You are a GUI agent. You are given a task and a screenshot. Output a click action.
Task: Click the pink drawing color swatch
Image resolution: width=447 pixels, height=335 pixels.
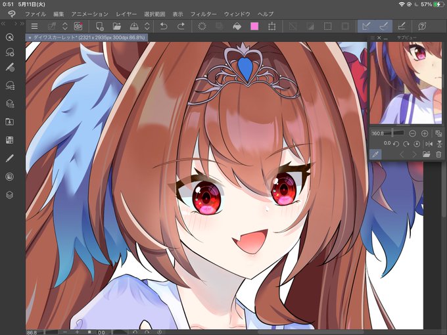tap(254, 26)
